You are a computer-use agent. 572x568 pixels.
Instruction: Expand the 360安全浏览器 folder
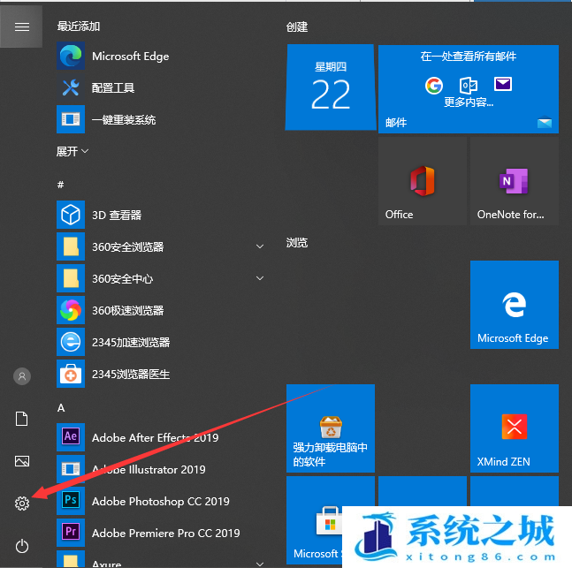[x=260, y=246]
